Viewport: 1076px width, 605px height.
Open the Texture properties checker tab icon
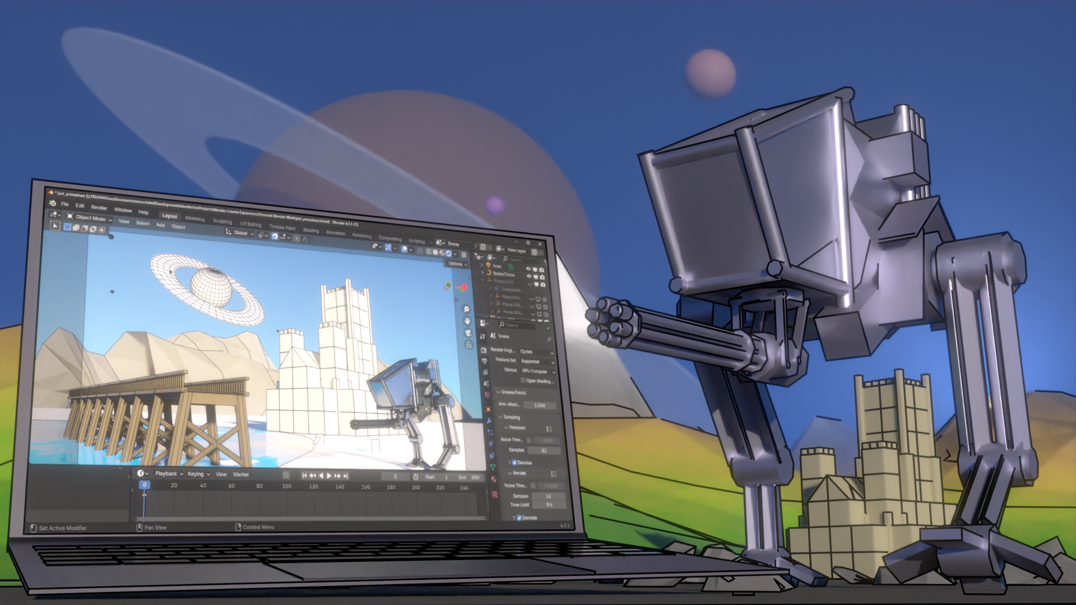coord(495,494)
